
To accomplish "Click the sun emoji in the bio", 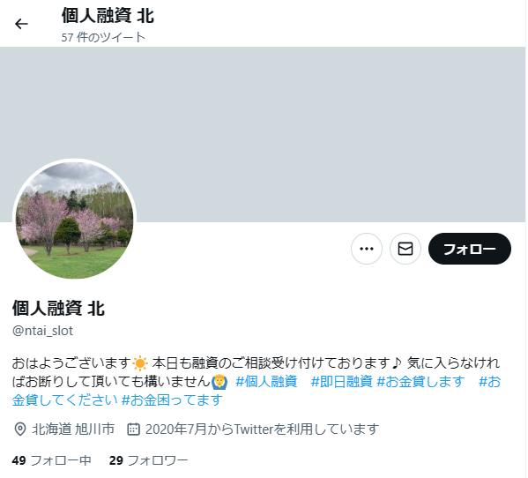I will 140,364.
